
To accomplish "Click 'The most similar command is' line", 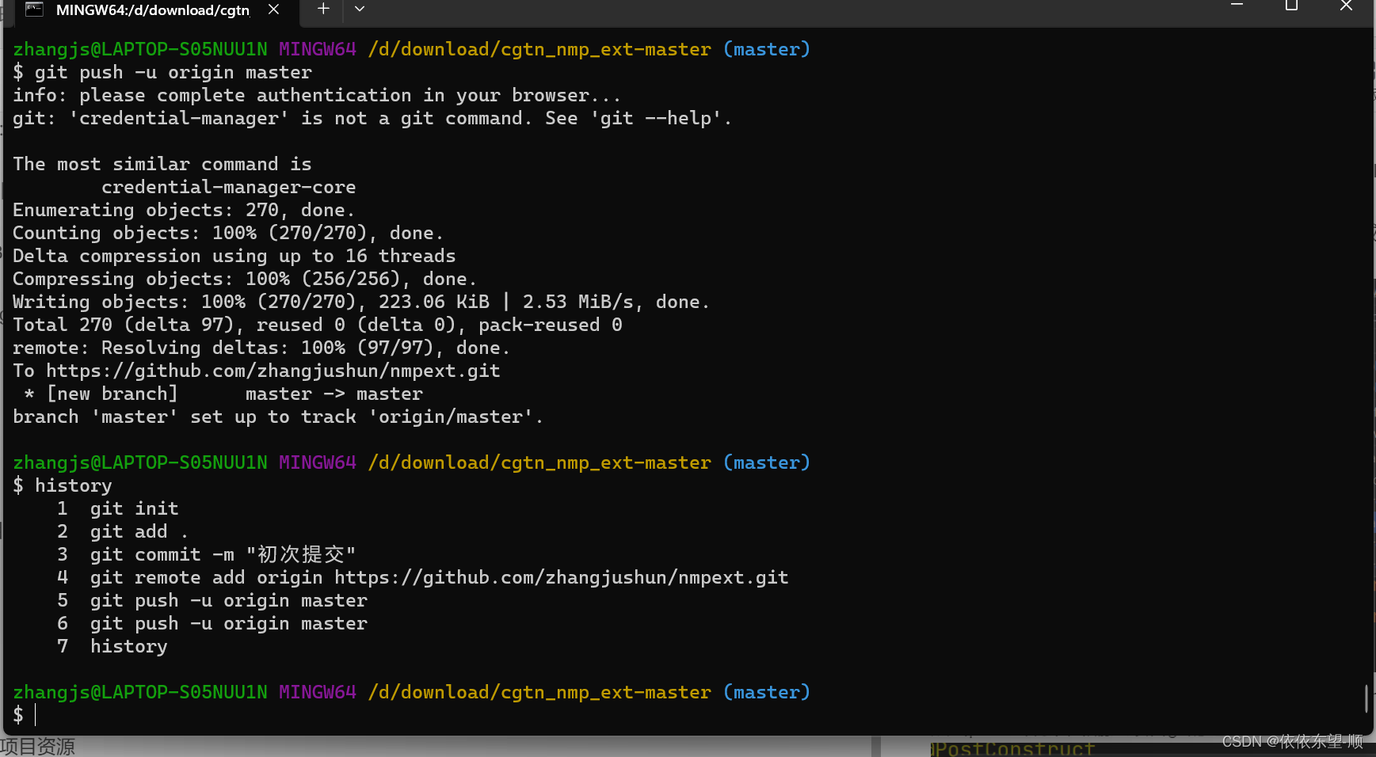I will (162, 164).
